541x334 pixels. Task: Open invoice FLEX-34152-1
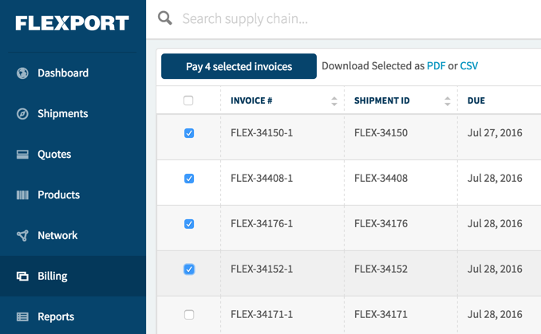(x=262, y=269)
